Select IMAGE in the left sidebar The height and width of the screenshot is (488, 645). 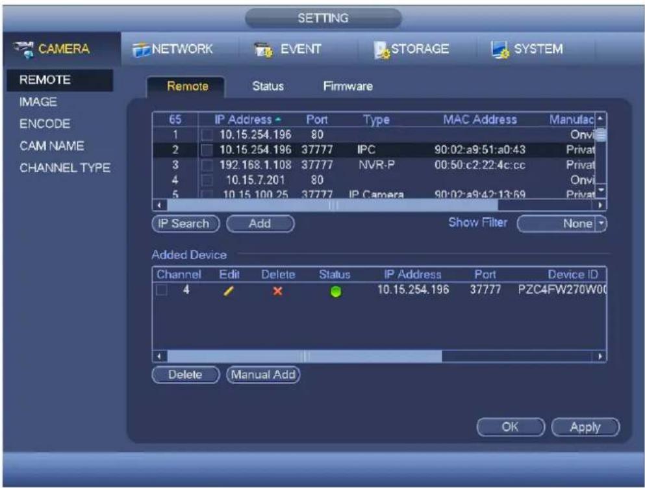(x=38, y=101)
